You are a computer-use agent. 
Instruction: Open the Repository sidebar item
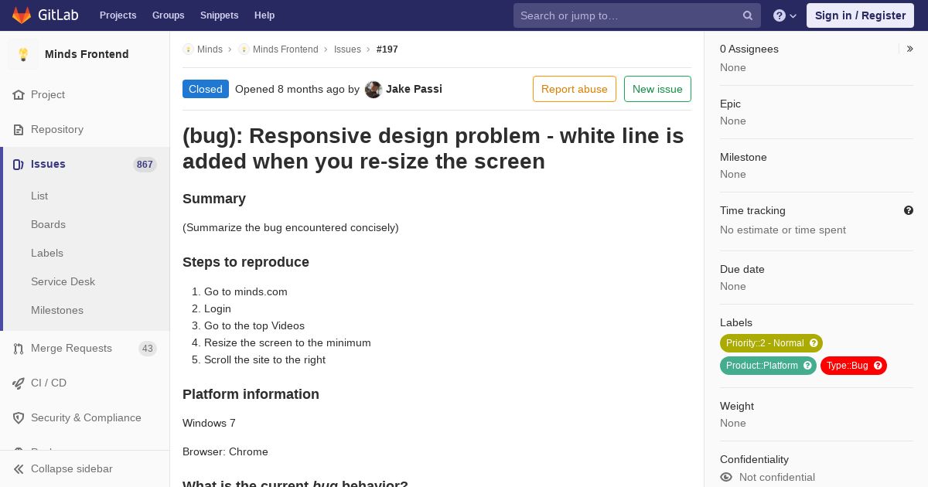point(85,130)
